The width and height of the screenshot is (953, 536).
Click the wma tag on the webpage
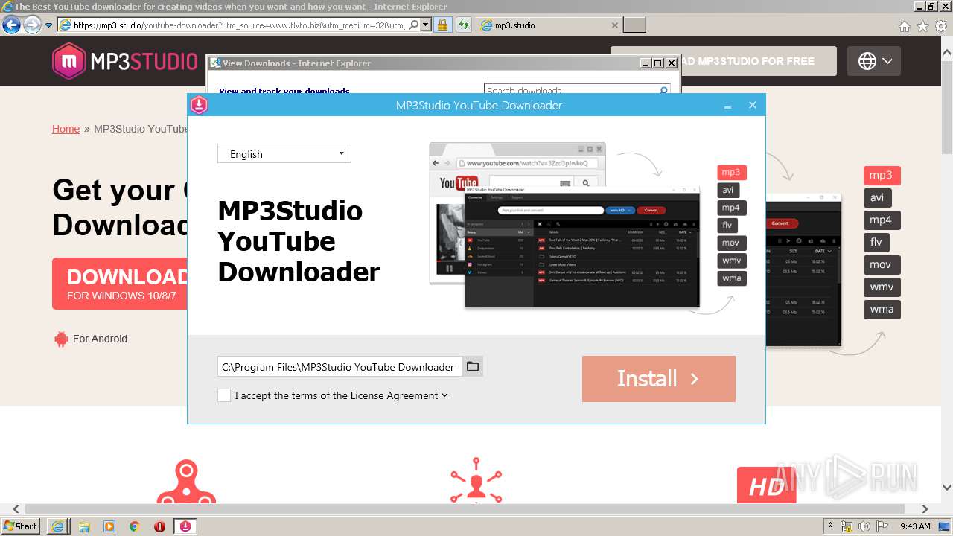(x=882, y=310)
